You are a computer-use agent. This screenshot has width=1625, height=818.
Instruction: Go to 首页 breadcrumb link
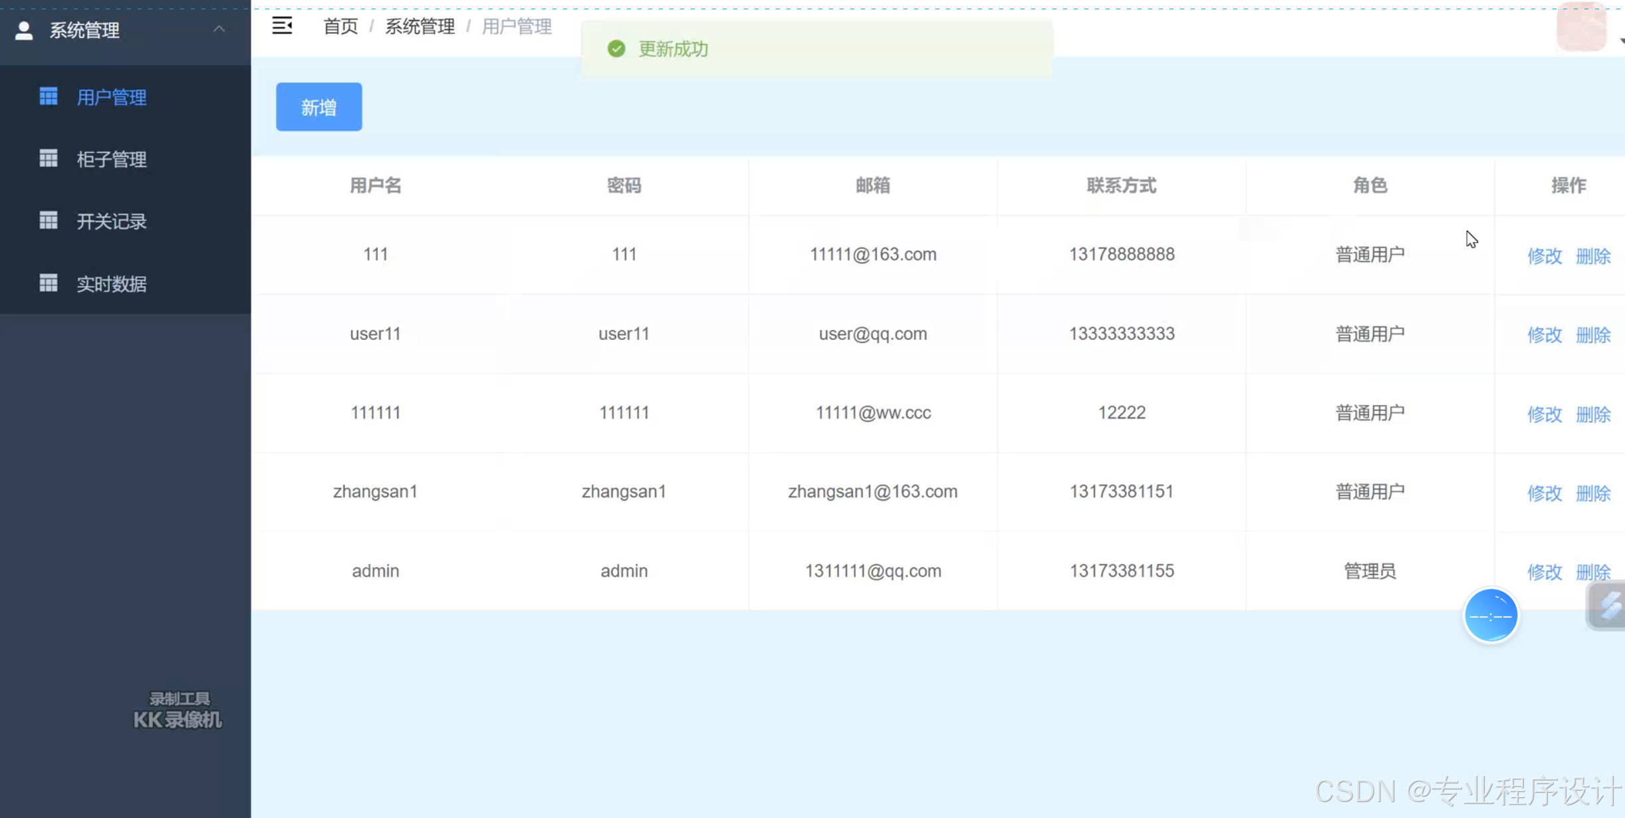tap(340, 27)
